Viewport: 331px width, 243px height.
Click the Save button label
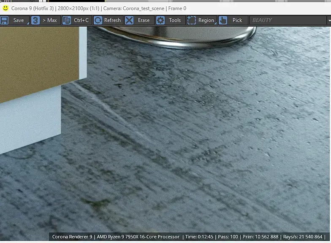19,20
